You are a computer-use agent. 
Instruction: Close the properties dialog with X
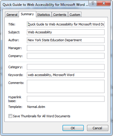(x=104, y=3)
